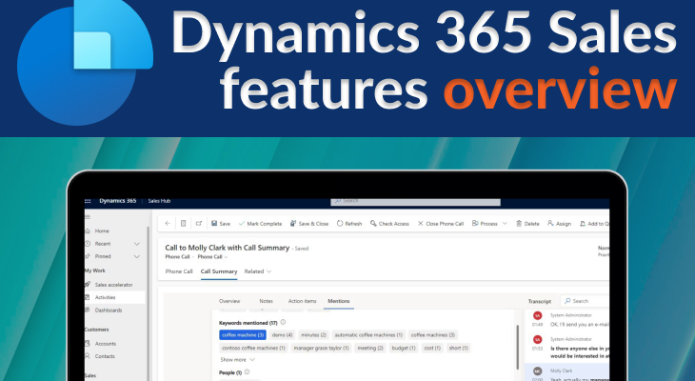Click System Administrator avatar at 01:49

(538, 316)
